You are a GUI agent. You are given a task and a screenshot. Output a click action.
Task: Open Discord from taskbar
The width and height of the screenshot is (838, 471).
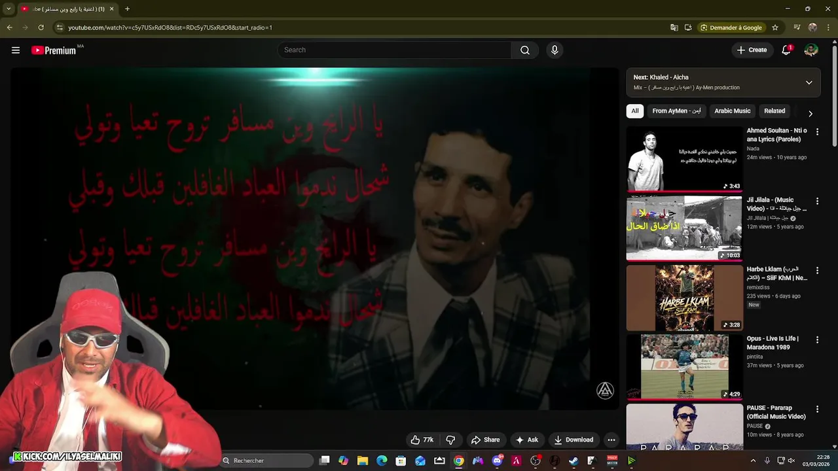pyautogui.click(x=497, y=461)
